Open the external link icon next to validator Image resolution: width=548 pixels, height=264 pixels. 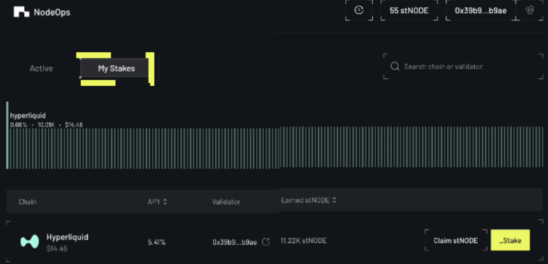(x=266, y=242)
